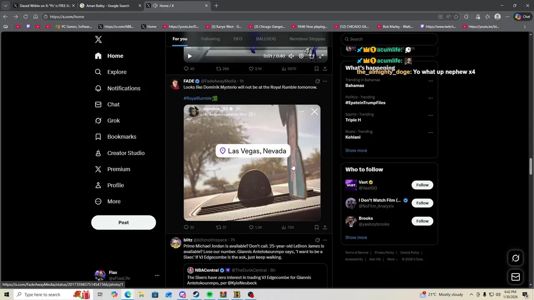Viewport: 534px width, 300px height.
Task: Refresh the browser page
Action: pos(25,17)
